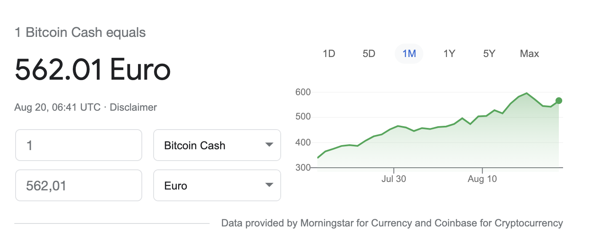Click the chart peak near 600

[x=526, y=93]
